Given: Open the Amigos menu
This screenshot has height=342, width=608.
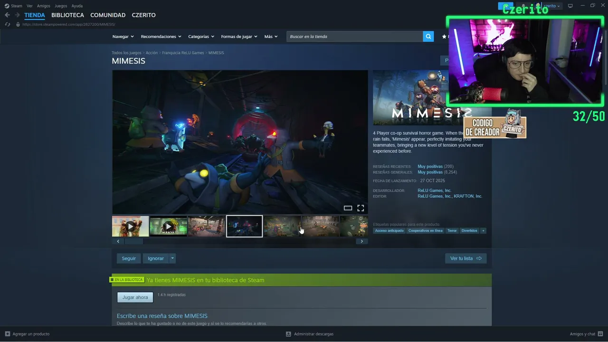Looking at the screenshot, I should tap(44, 6).
